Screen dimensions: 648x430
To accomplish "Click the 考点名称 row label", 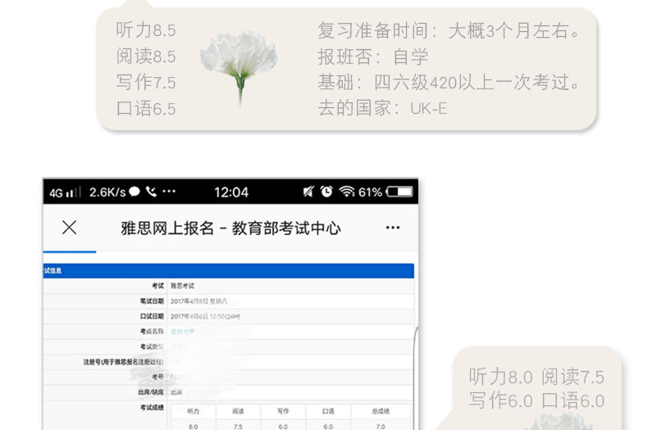I will click(x=152, y=332).
